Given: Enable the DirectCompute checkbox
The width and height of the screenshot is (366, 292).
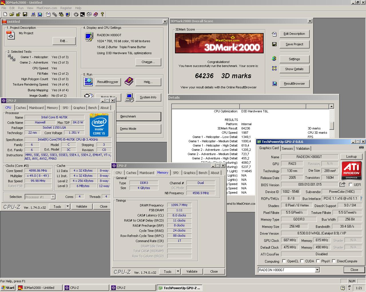Looking at the screenshot, I should point(334,261).
